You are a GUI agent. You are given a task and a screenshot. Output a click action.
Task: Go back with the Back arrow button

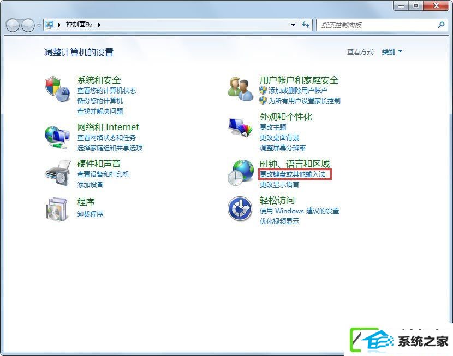pyautogui.click(x=13, y=25)
